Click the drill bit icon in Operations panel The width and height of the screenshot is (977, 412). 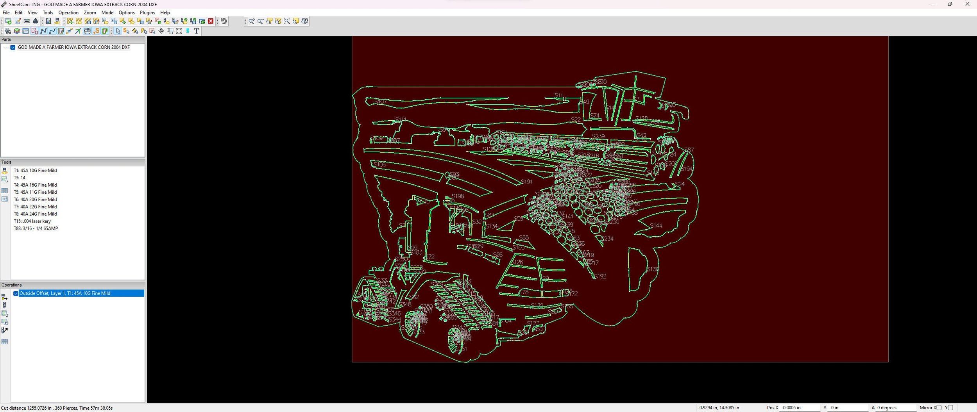click(4, 305)
